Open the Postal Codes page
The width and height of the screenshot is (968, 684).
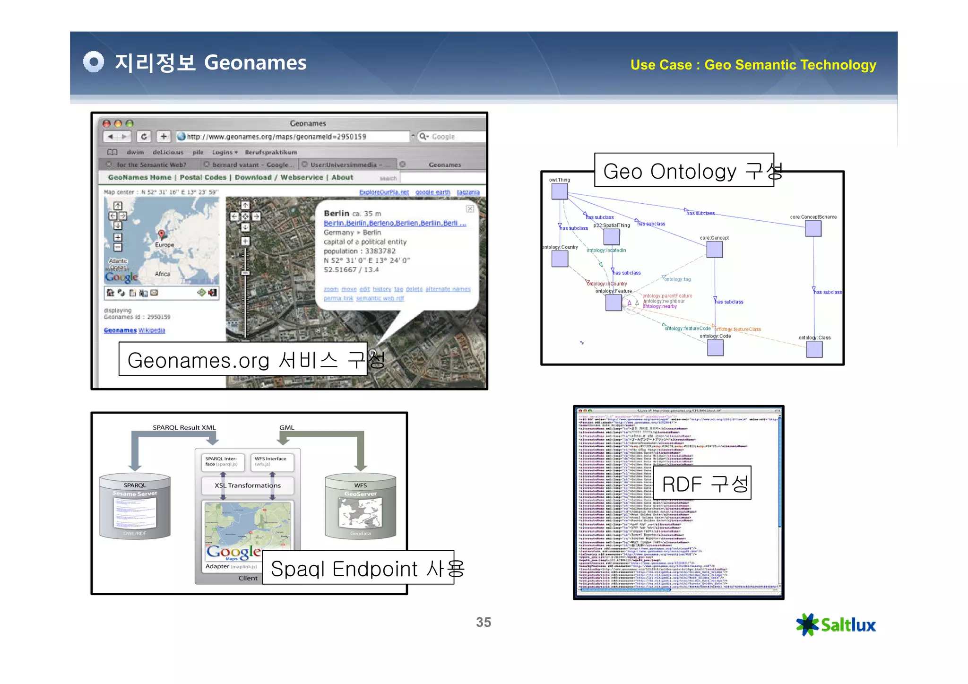[203, 177]
